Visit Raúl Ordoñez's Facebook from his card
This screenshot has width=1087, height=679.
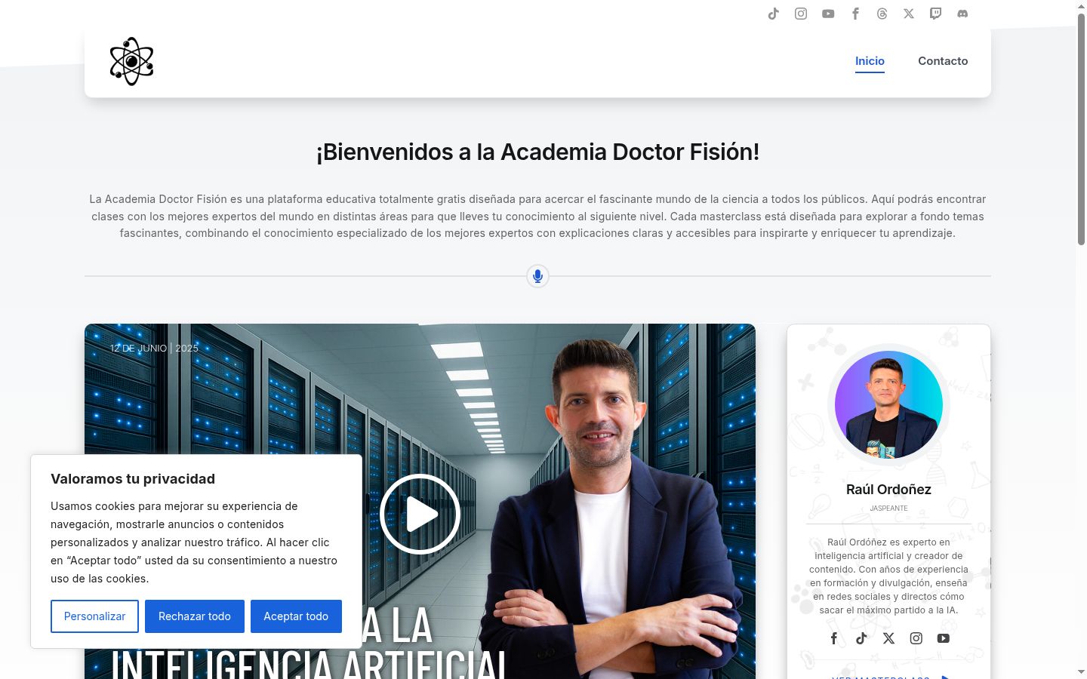click(834, 638)
